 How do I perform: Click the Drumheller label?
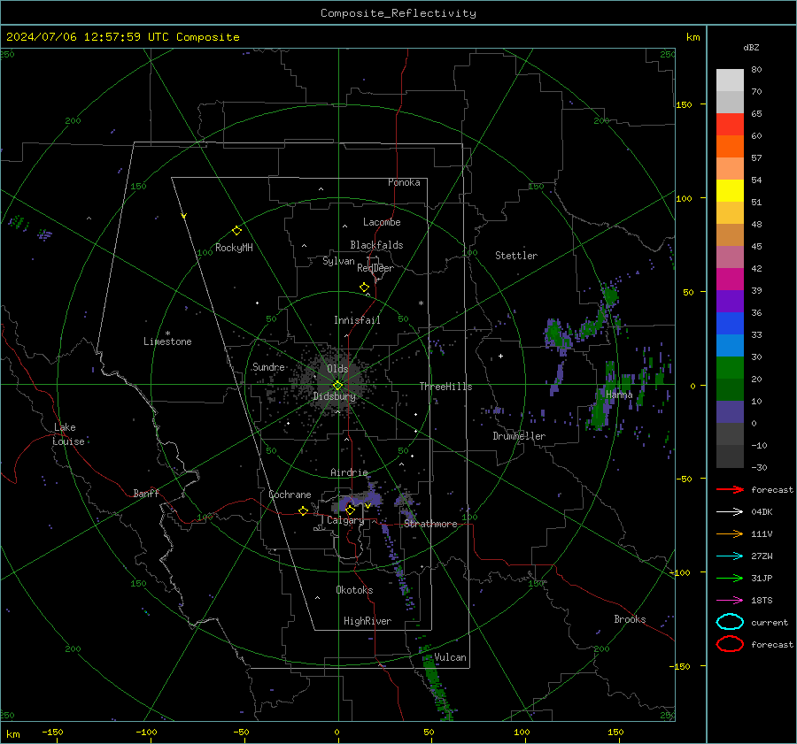click(519, 436)
